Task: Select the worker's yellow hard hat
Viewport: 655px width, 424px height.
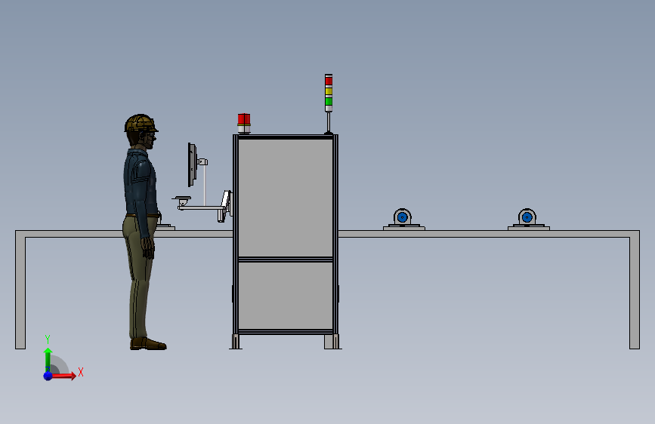Action: click(x=141, y=123)
